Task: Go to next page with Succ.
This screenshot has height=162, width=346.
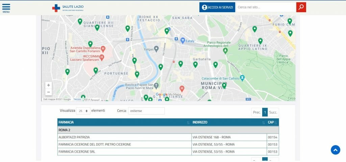Action: (273, 112)
